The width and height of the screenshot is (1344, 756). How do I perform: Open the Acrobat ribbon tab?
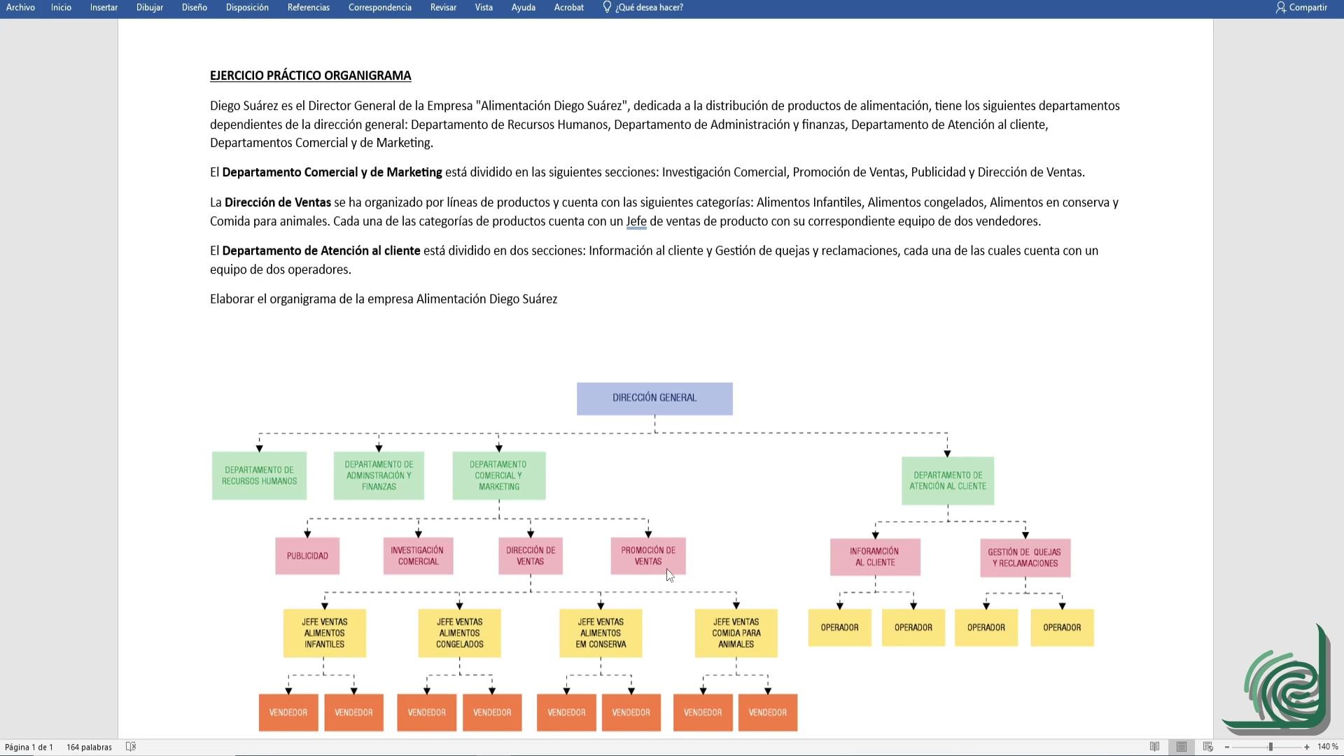point(568,7)
